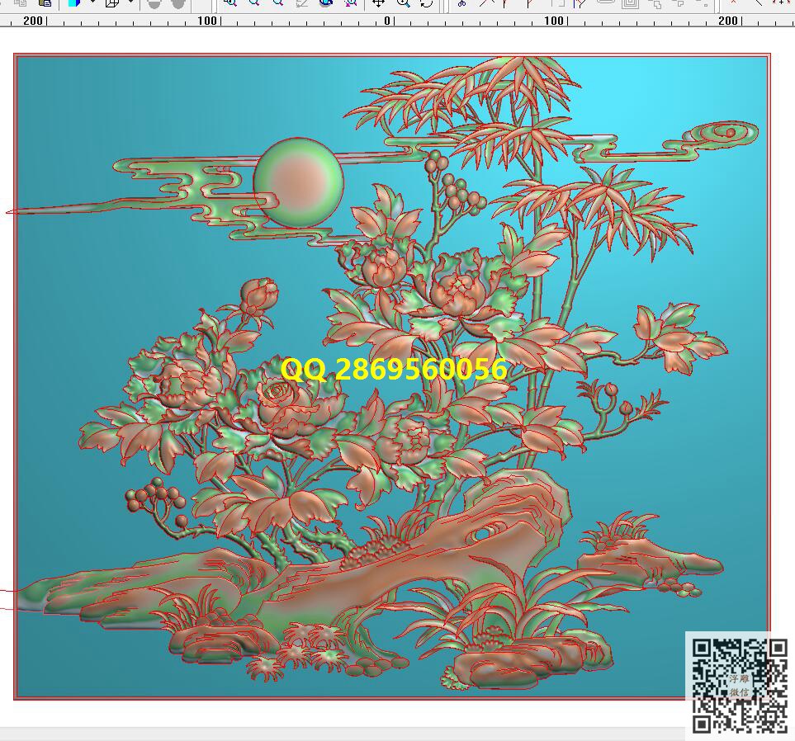Open the dropdown arrow beside the wireframe cube

click(130, 2)
